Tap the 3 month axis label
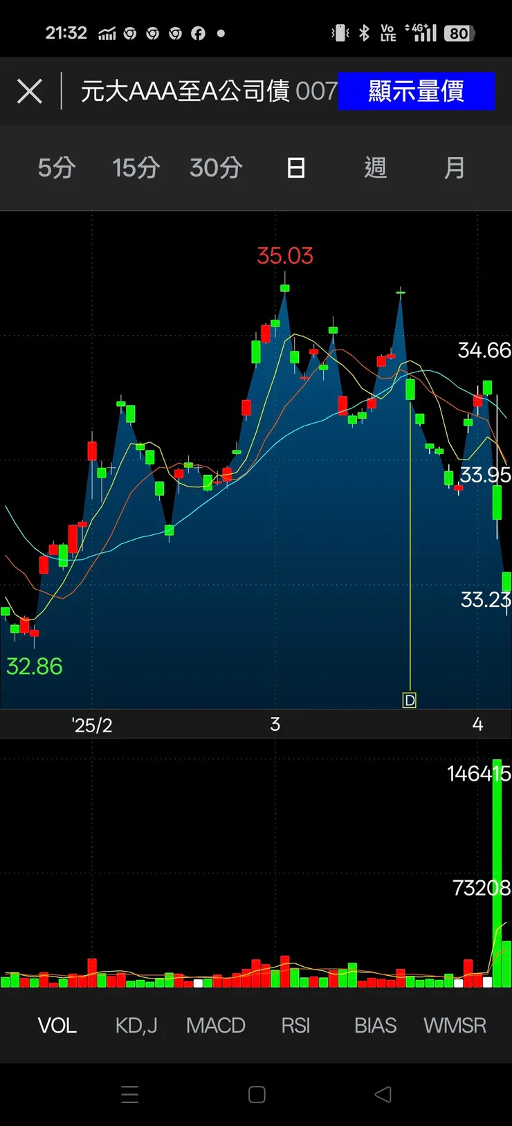This screenshot has height=1126, width=512. [x=275, y=725]
